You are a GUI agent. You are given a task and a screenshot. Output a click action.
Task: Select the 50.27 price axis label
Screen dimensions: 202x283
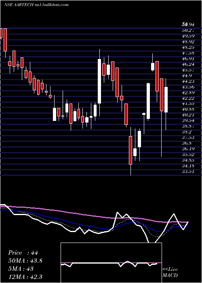coord(188,30)
